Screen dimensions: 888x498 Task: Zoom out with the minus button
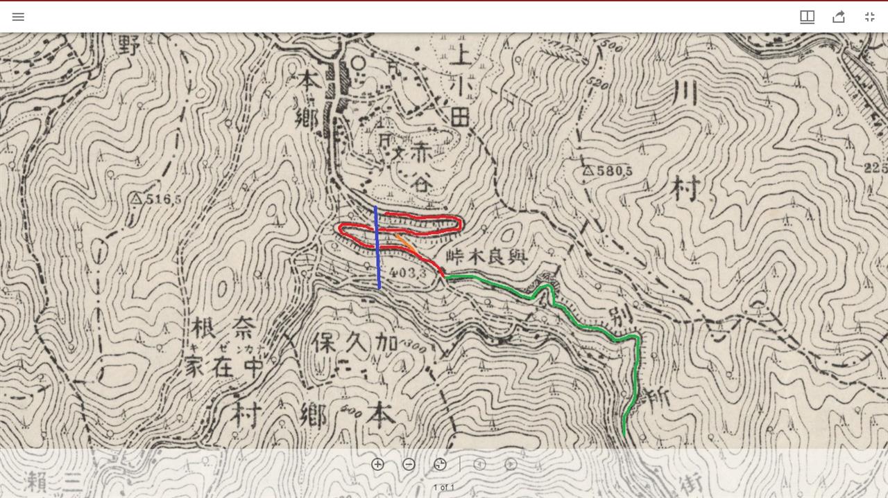409,464
